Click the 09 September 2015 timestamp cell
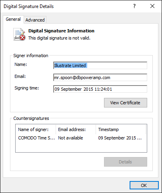The image size is (162, 193). 120,138
